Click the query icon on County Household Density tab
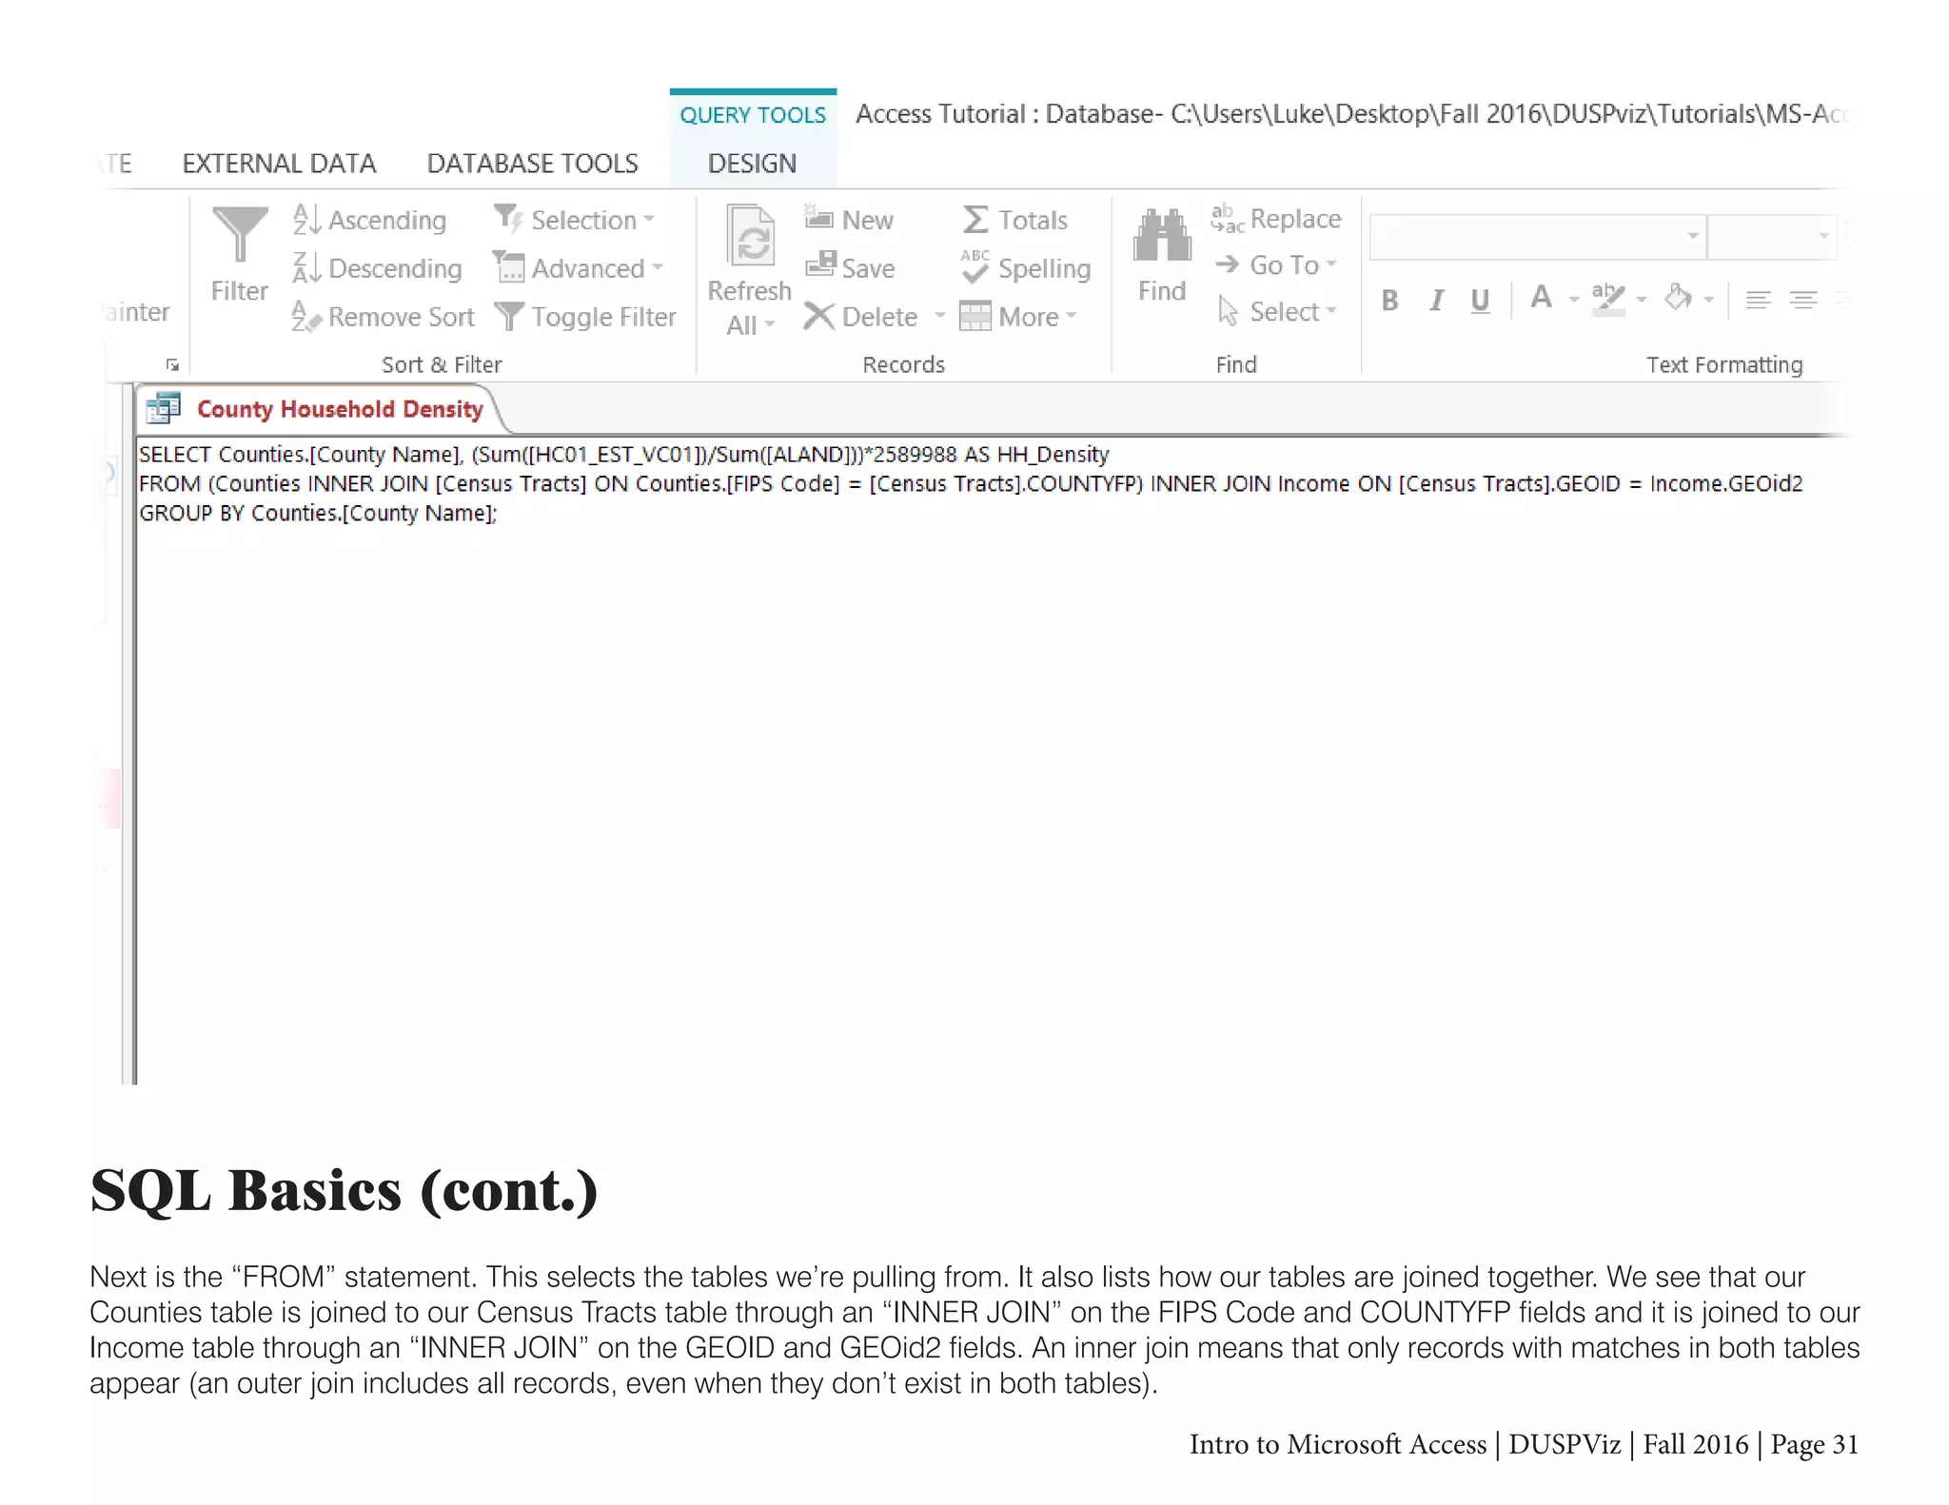The image size is (1949, 1505). coord(163,409)
